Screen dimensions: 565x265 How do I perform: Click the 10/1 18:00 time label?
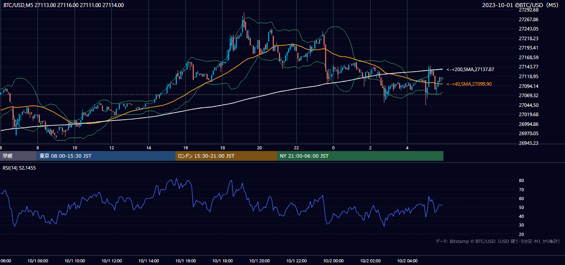click(222, 261)
